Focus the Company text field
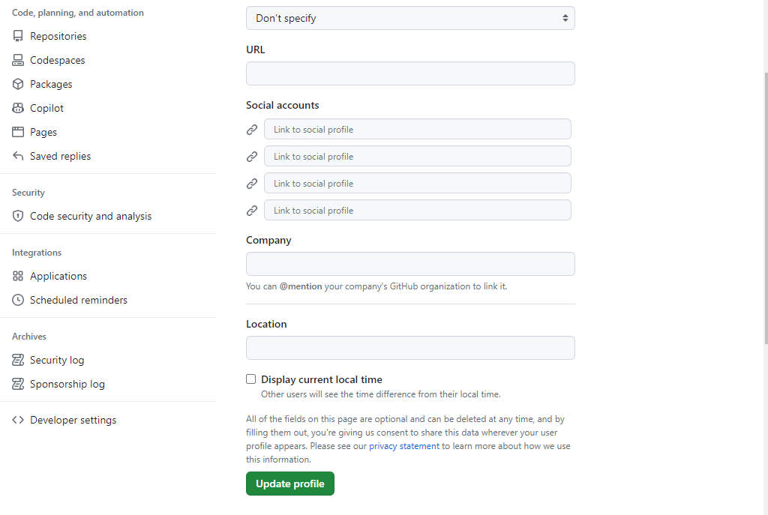The image size is (768, 515). (x=410, y=264)
